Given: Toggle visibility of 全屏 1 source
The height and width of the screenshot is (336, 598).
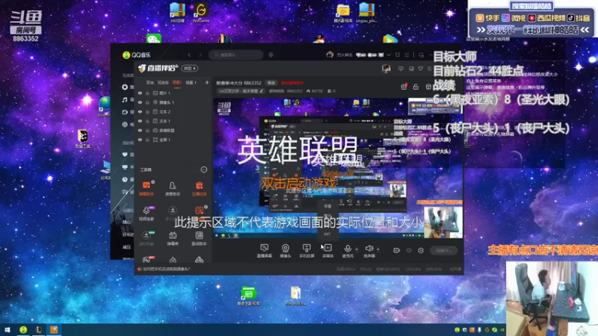Looking at the screenshot, I should [140, 140].
